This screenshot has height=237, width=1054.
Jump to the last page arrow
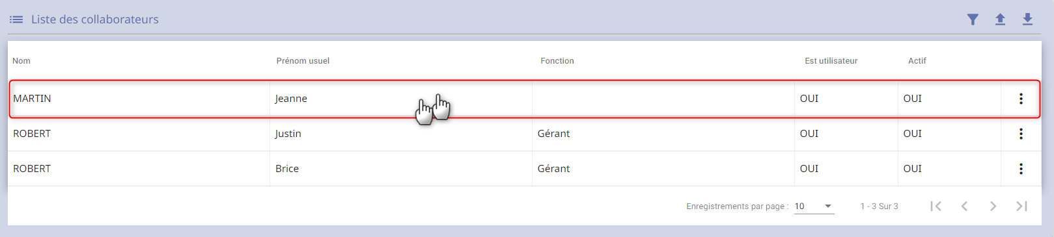click(1021, 206)
